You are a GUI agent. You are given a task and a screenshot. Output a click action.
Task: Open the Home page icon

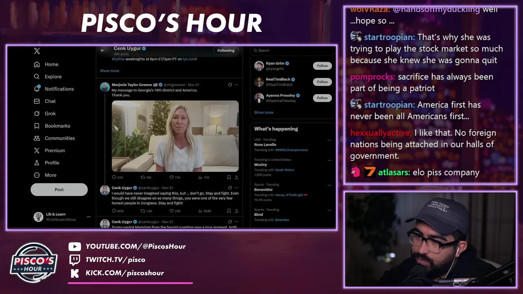click(x=37, y=65)
